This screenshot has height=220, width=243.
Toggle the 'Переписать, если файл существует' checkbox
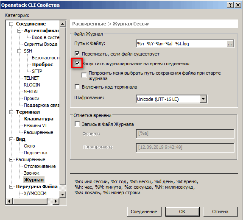point(77,54)
